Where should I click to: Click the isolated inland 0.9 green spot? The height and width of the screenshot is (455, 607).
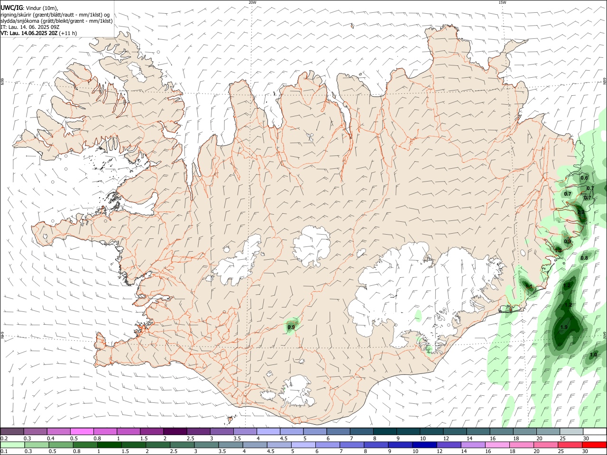pyautogui.click(x=291, y=327)
